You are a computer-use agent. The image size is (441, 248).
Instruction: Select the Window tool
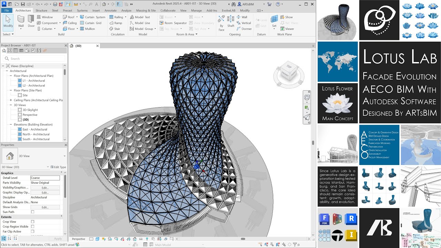(x=45, y=17)
